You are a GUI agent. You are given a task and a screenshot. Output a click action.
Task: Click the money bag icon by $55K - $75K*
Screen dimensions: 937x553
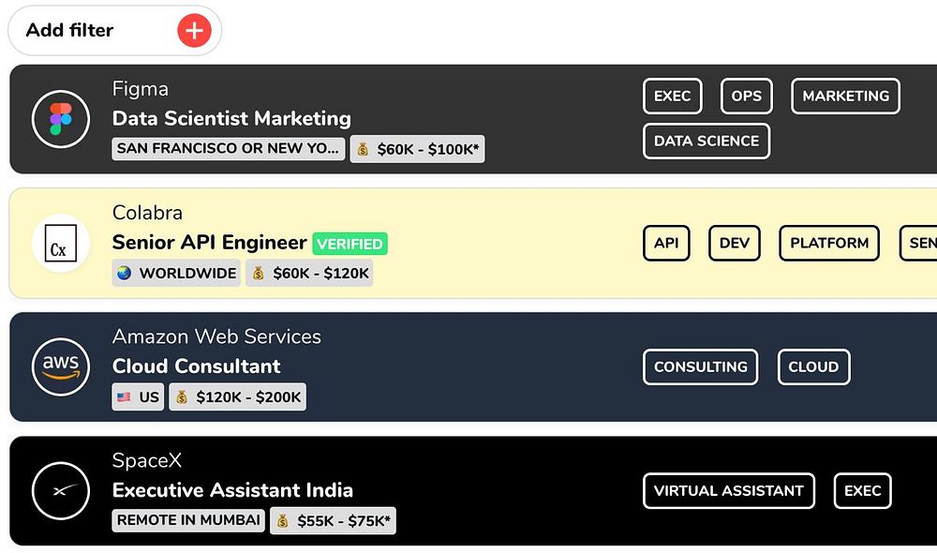tap(283, 521)
